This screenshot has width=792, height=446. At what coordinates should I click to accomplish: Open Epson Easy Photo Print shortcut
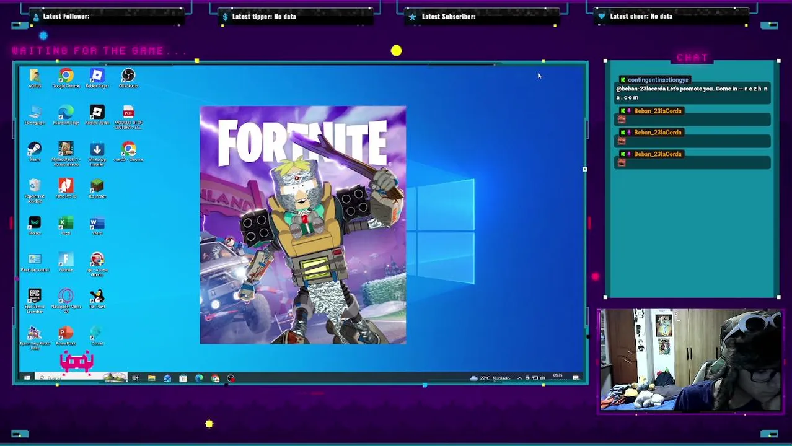pos(35,338)
